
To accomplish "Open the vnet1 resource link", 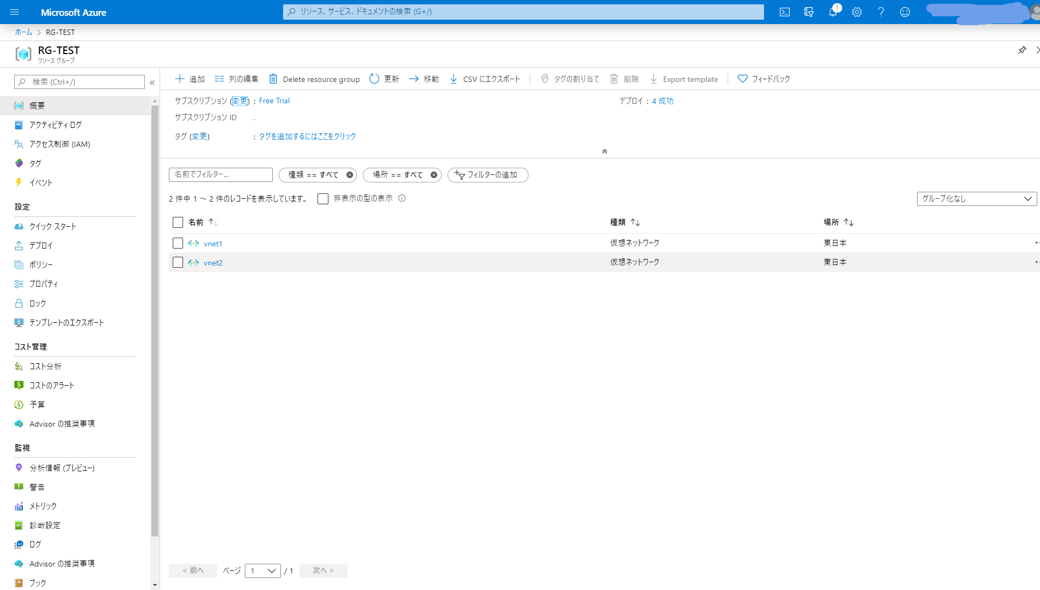I will (213, 244).
